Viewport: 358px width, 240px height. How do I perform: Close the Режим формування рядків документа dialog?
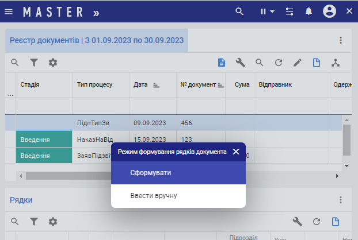click(236, 152)
